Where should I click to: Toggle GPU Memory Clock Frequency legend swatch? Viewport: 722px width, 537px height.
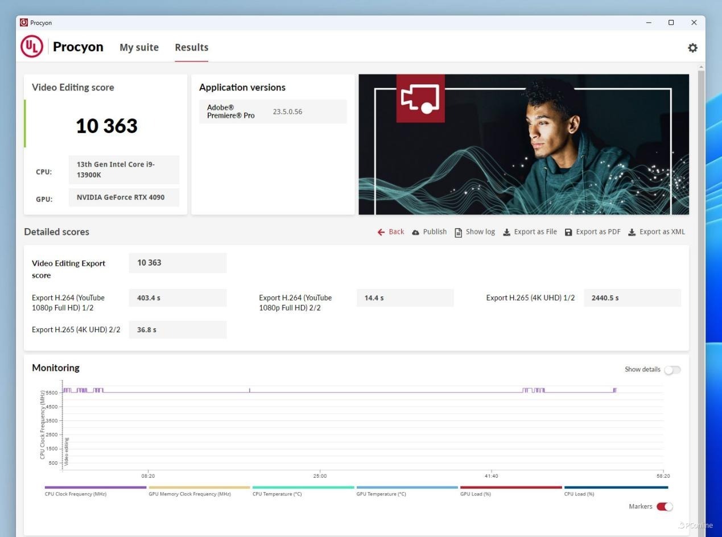(199, 488)
